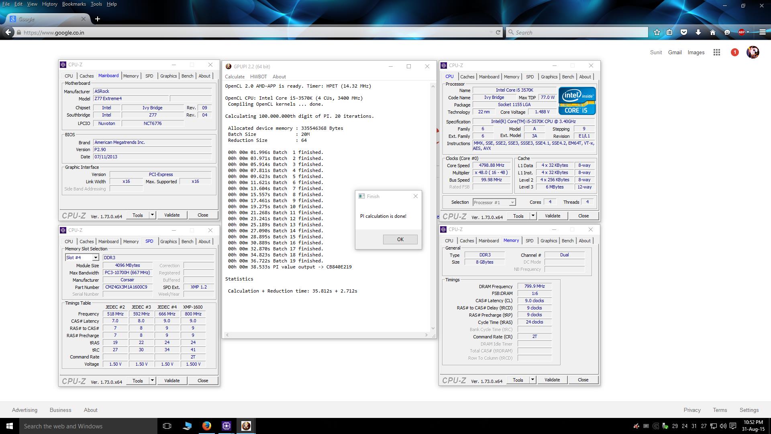Open the Pocket icon in Firefox toolbar

[684, 33]
